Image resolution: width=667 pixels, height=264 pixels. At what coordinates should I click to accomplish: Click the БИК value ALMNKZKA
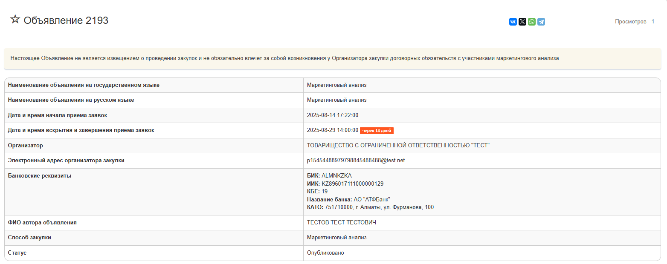[336, 176]
